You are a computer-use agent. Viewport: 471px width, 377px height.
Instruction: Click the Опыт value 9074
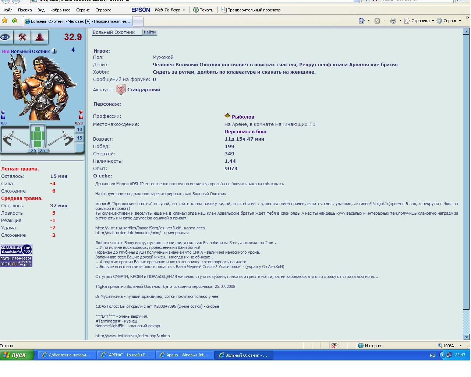[231, 168]
